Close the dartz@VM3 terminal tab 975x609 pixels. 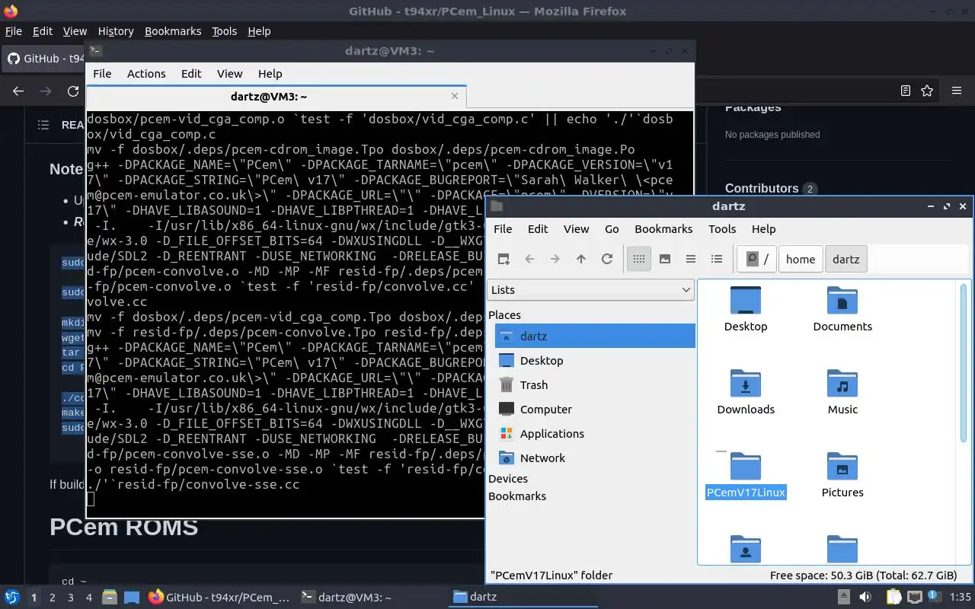[455, 96]
